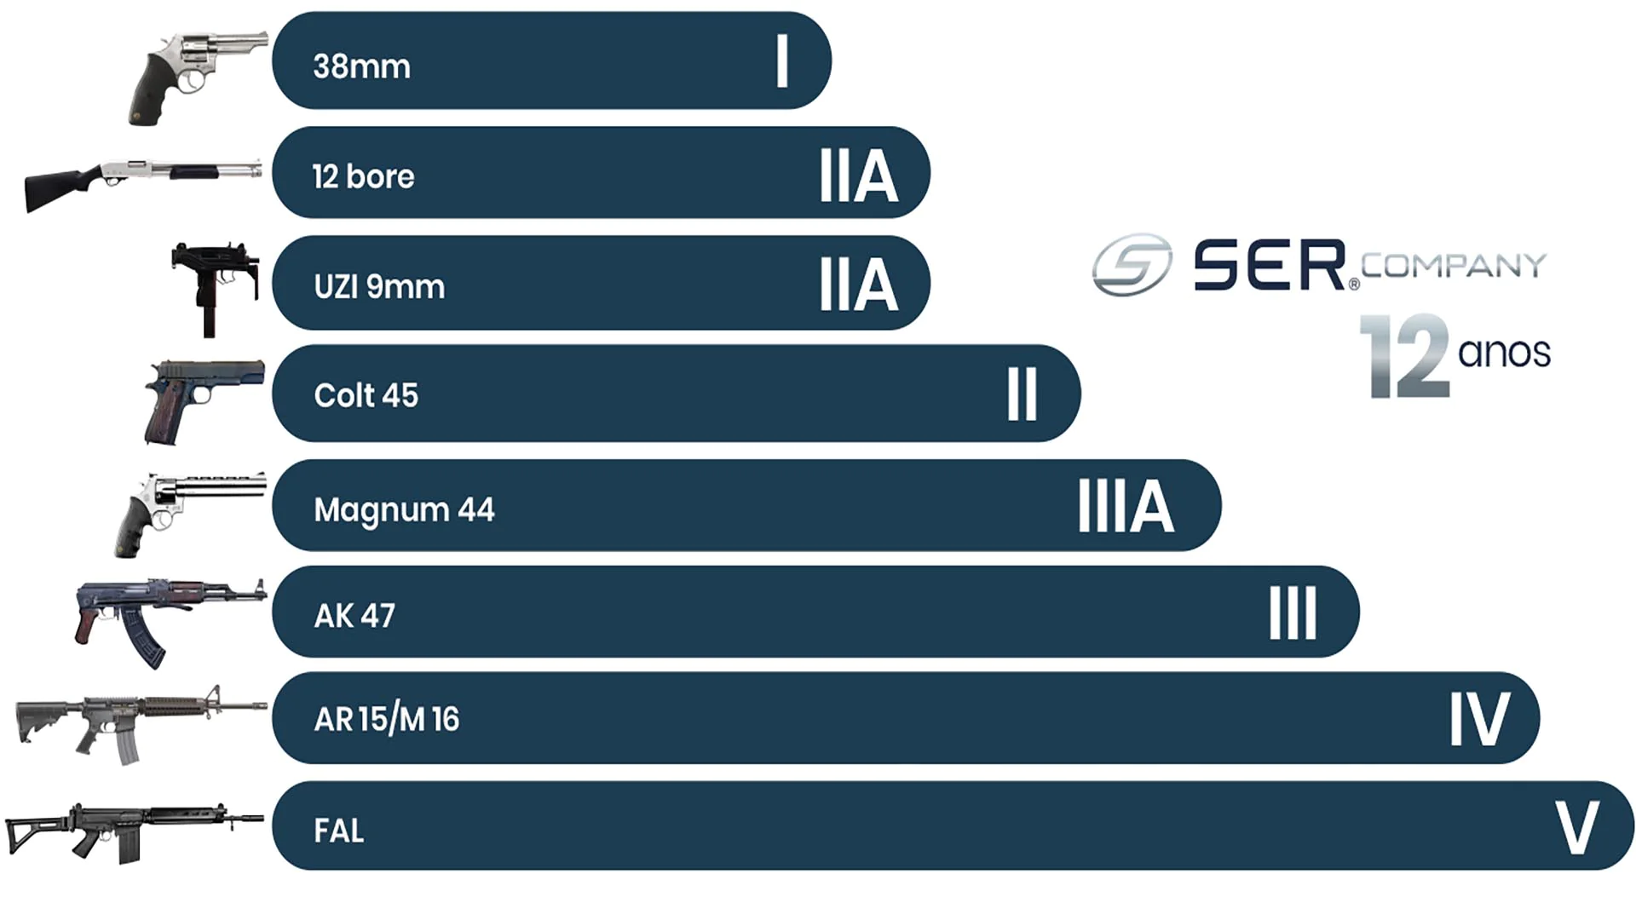Click the Colt 45 label
This screenshot has height=920, width=1636.
[366, 395]
